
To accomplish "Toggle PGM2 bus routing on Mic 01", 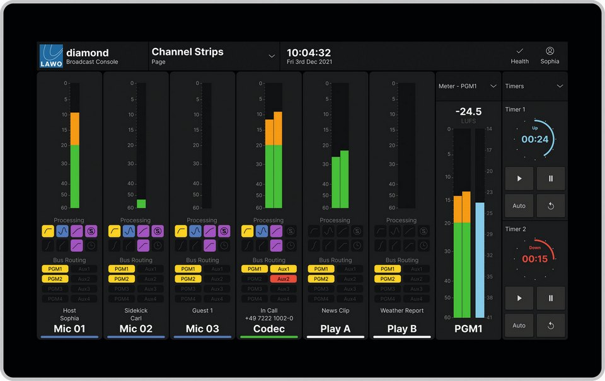I will (x=55, y=279).
